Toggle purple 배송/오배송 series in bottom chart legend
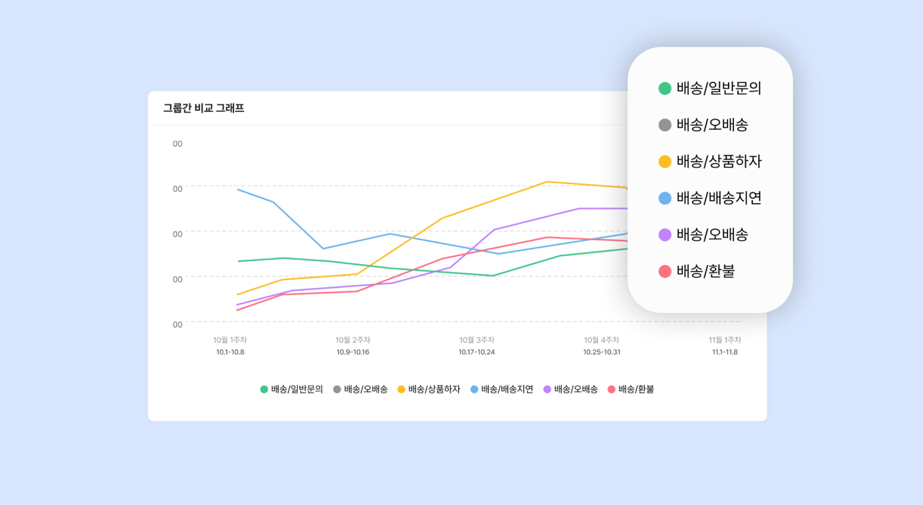Screen dimensions: 923x505 pyautogui.click(x=570, y=389)
